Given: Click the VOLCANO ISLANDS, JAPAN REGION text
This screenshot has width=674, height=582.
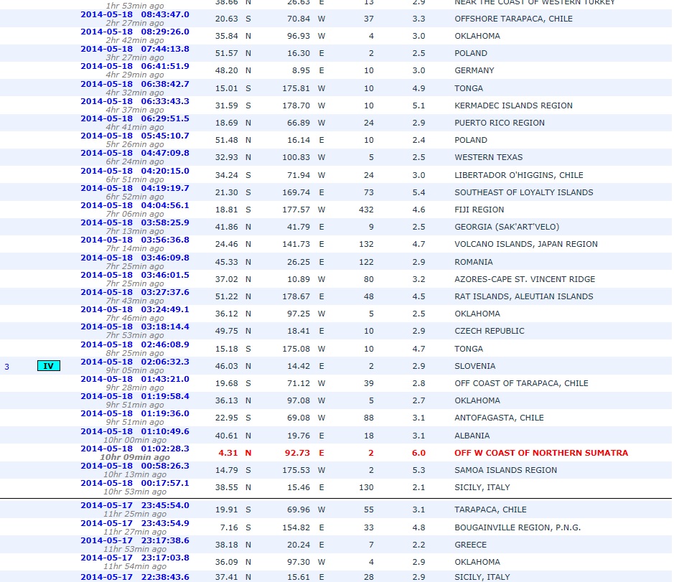Looking at the screenshot, I should click(x=525, y=244).
